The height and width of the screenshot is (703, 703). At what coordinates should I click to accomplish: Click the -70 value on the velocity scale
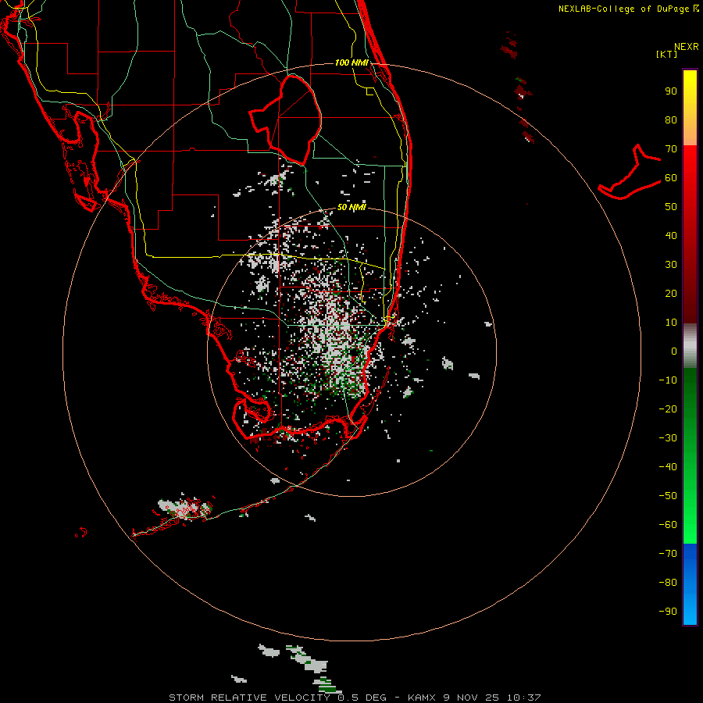668,554
